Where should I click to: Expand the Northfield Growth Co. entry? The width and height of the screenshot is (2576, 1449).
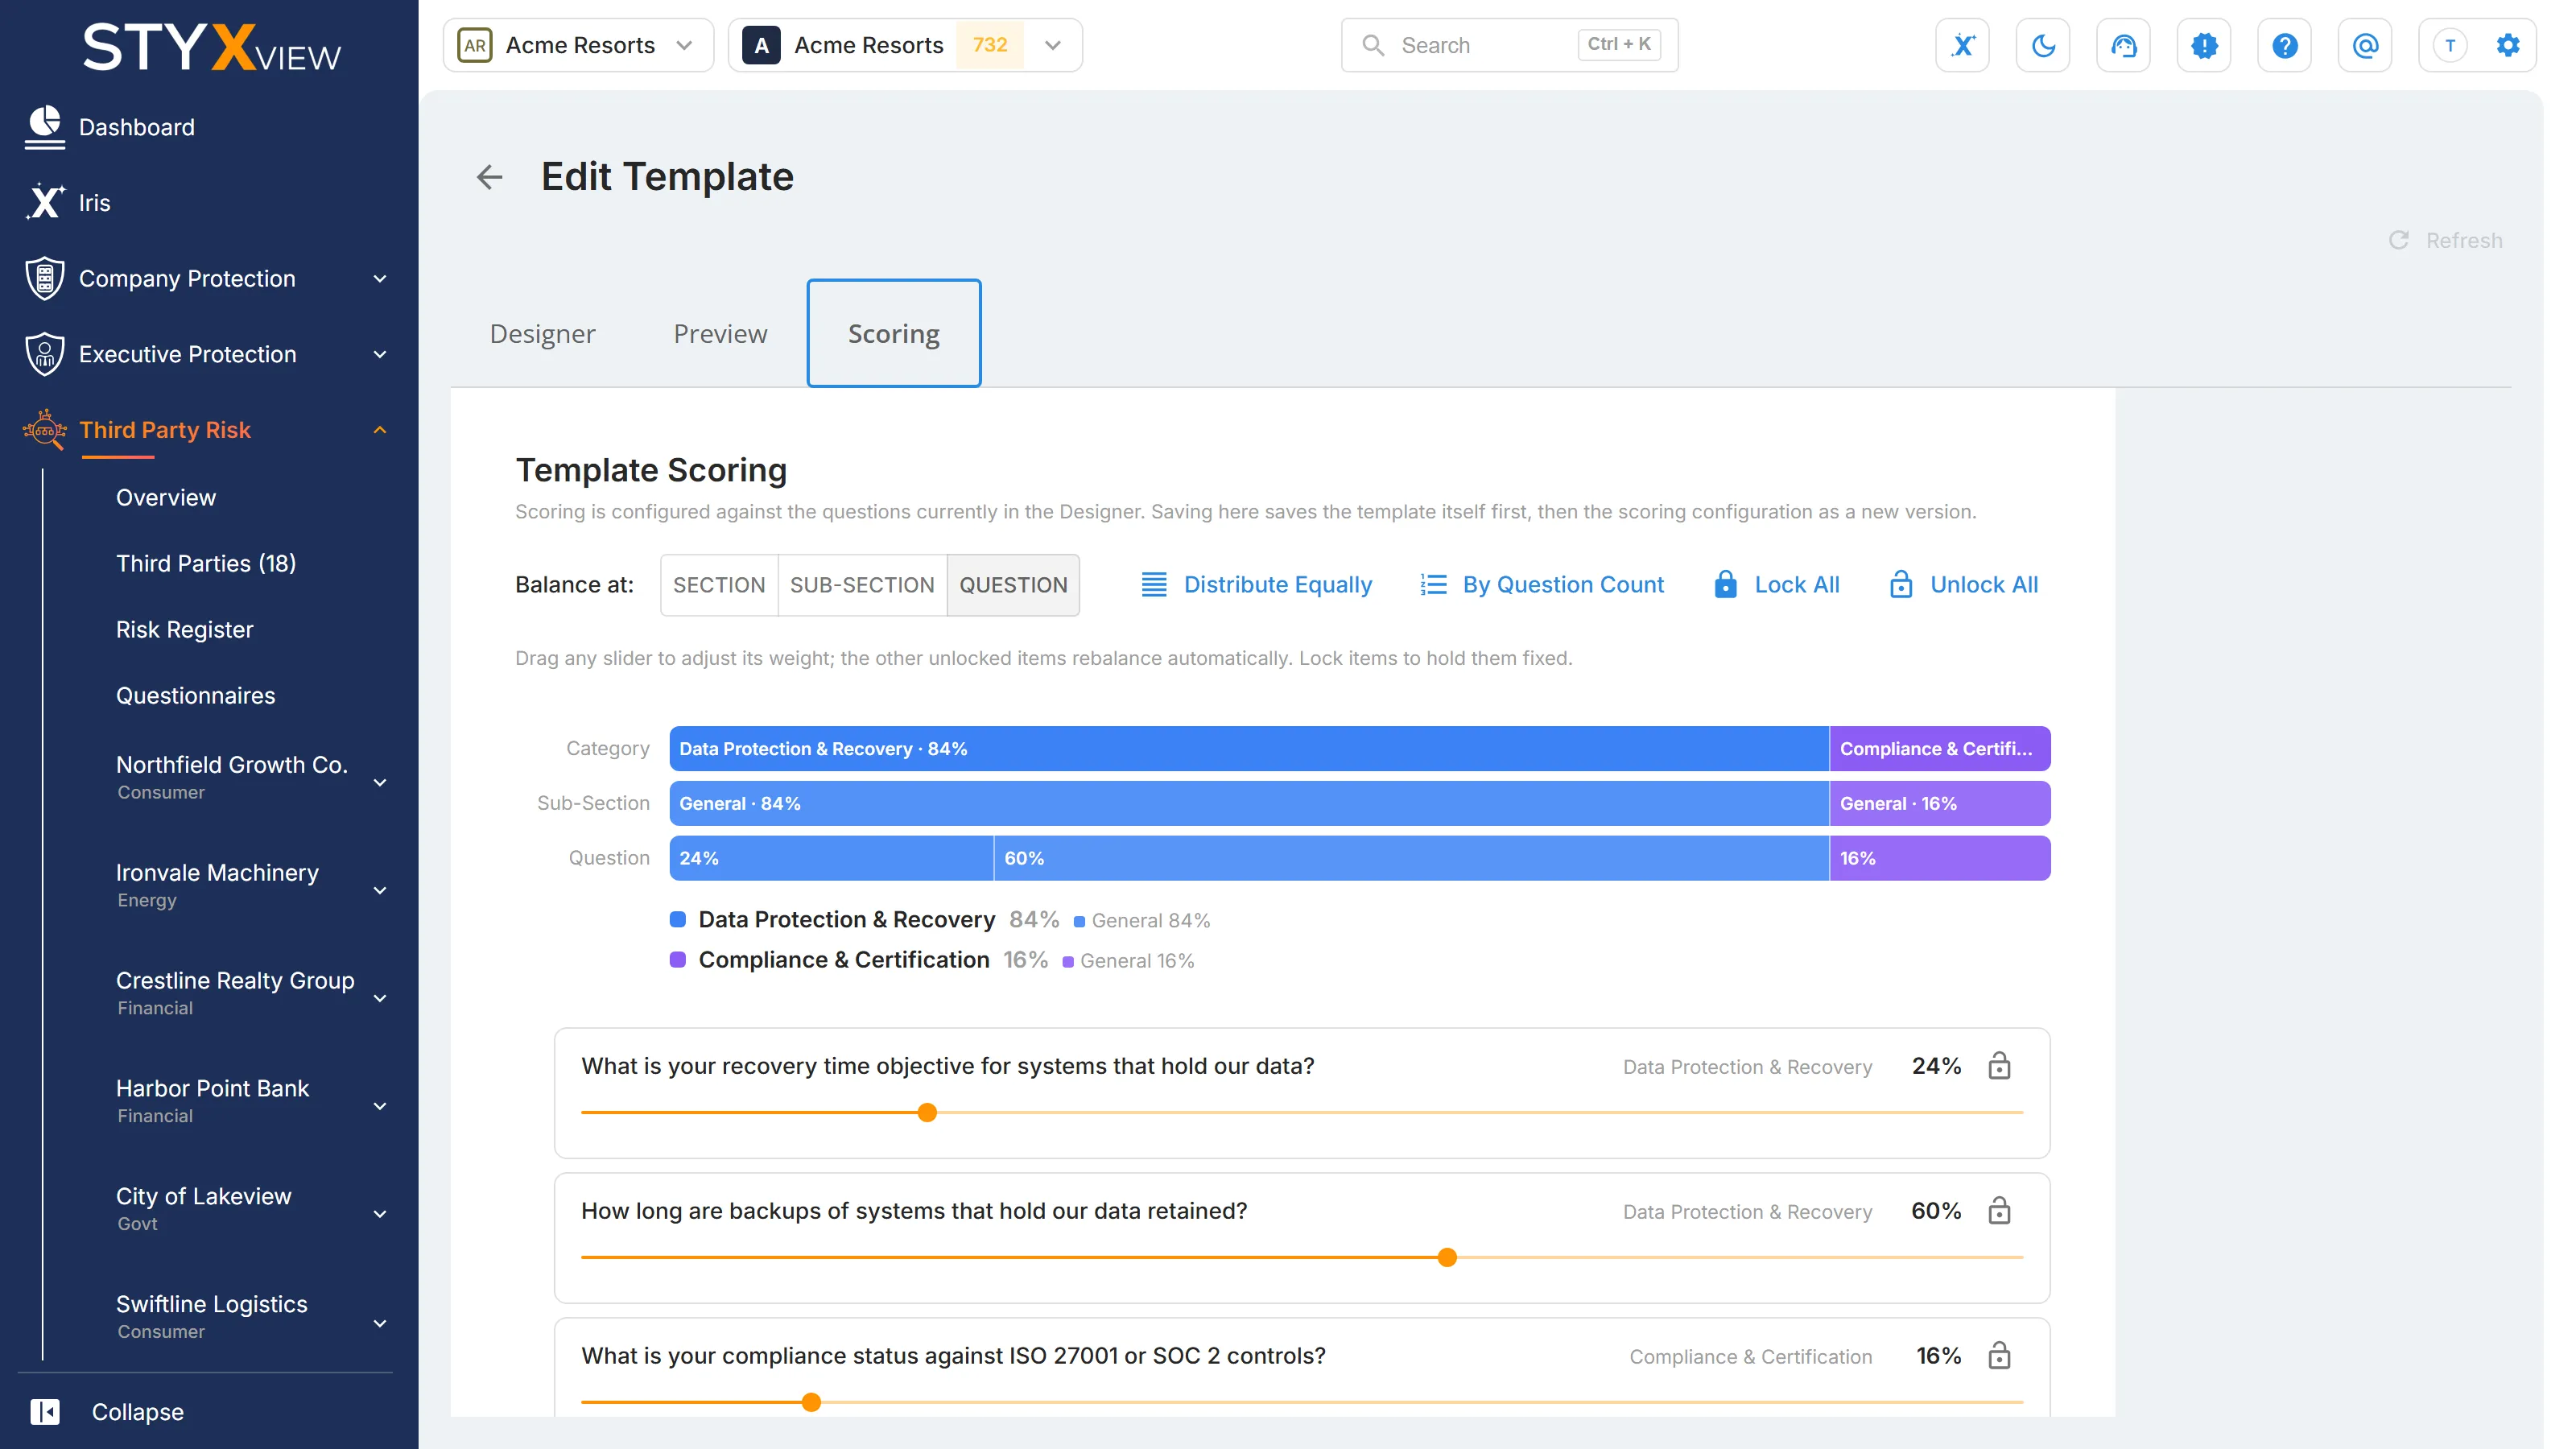380,783
